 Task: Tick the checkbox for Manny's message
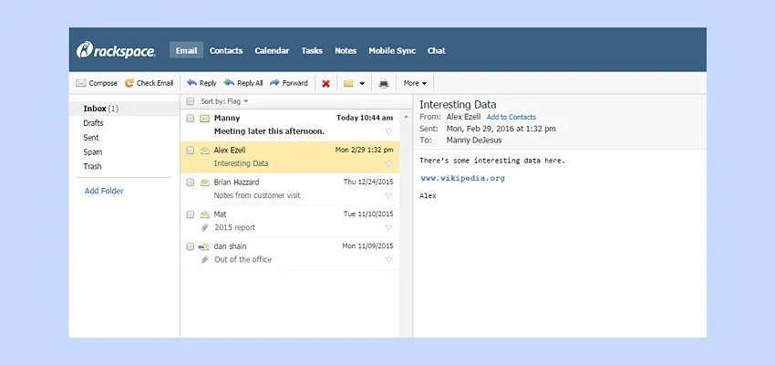point(190,118)
